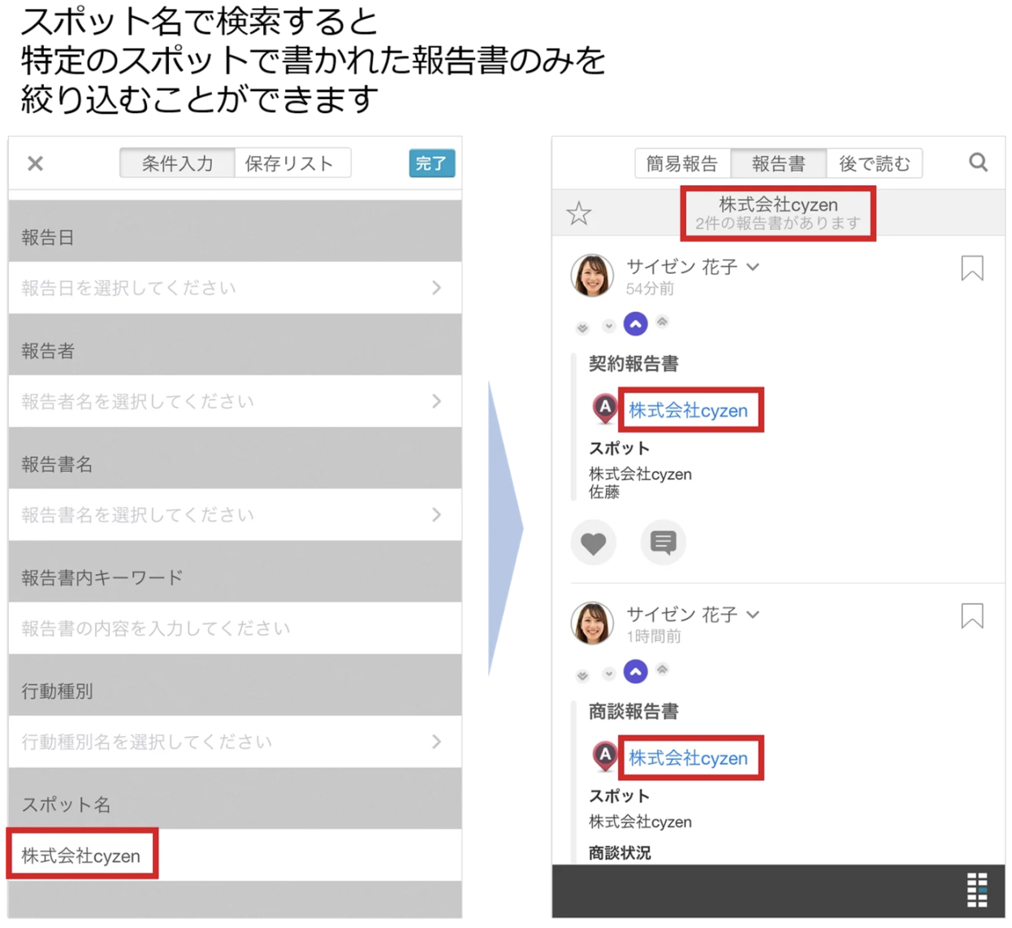
Task: Select double-down rating in 商談報告書 report
Action: pos(582,675)
